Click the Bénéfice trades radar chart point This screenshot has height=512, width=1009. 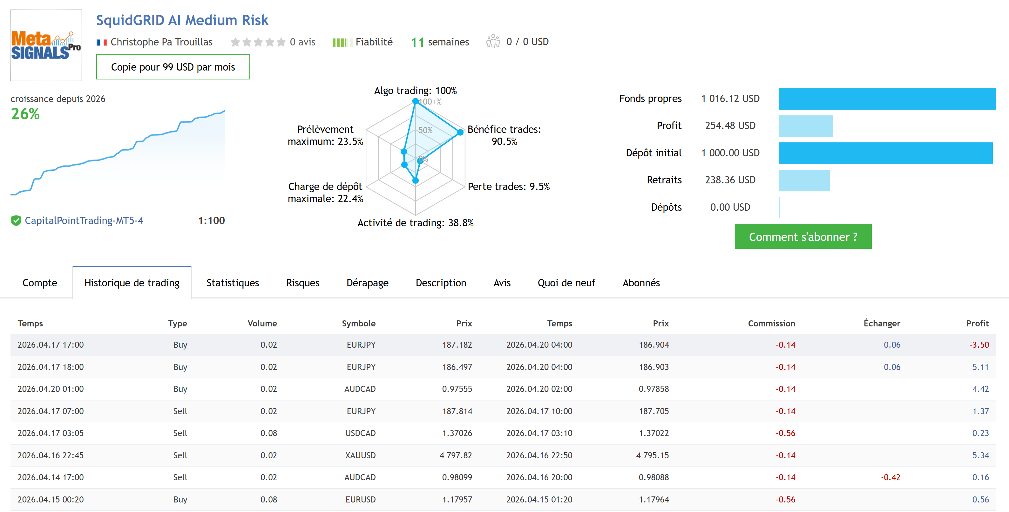tap(460, 133)
